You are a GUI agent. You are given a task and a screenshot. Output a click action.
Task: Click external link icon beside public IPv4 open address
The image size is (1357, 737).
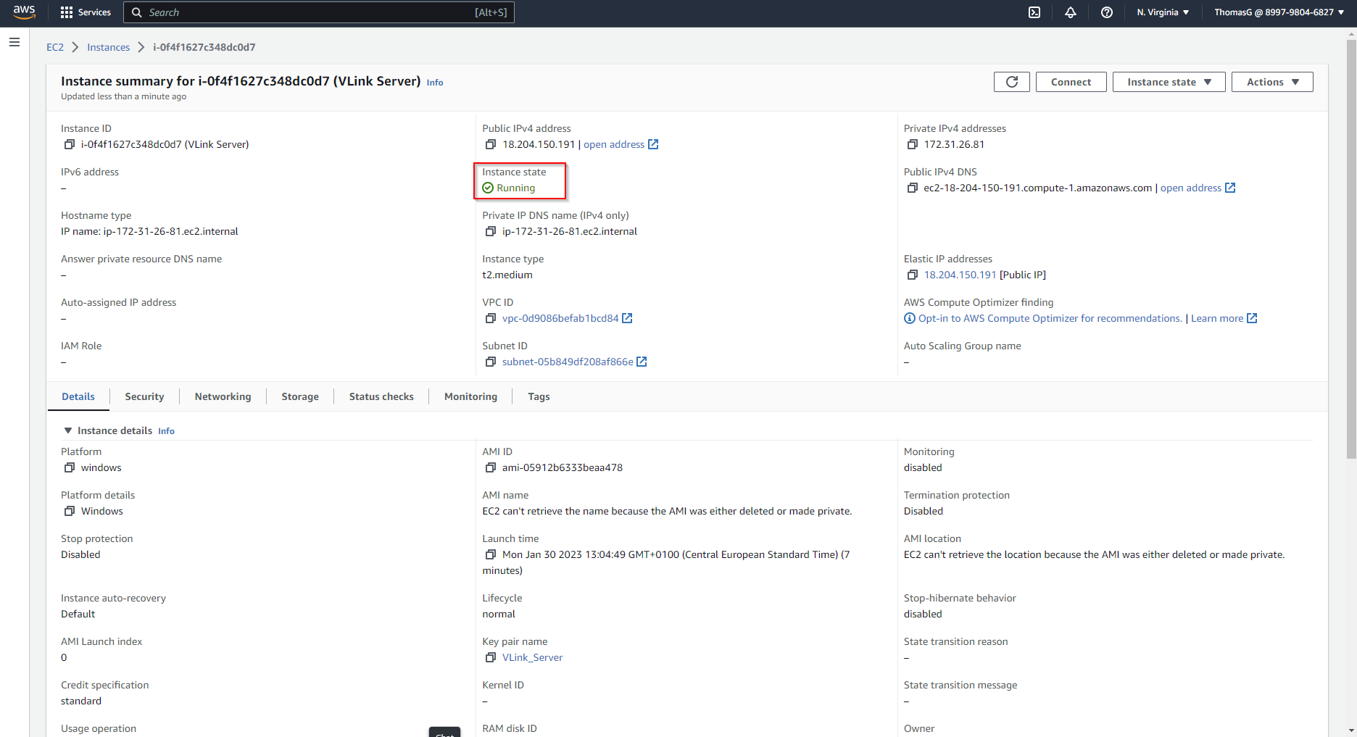653,144
